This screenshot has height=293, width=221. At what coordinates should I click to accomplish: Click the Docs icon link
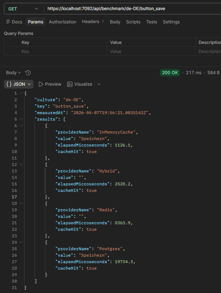[14, 22]
